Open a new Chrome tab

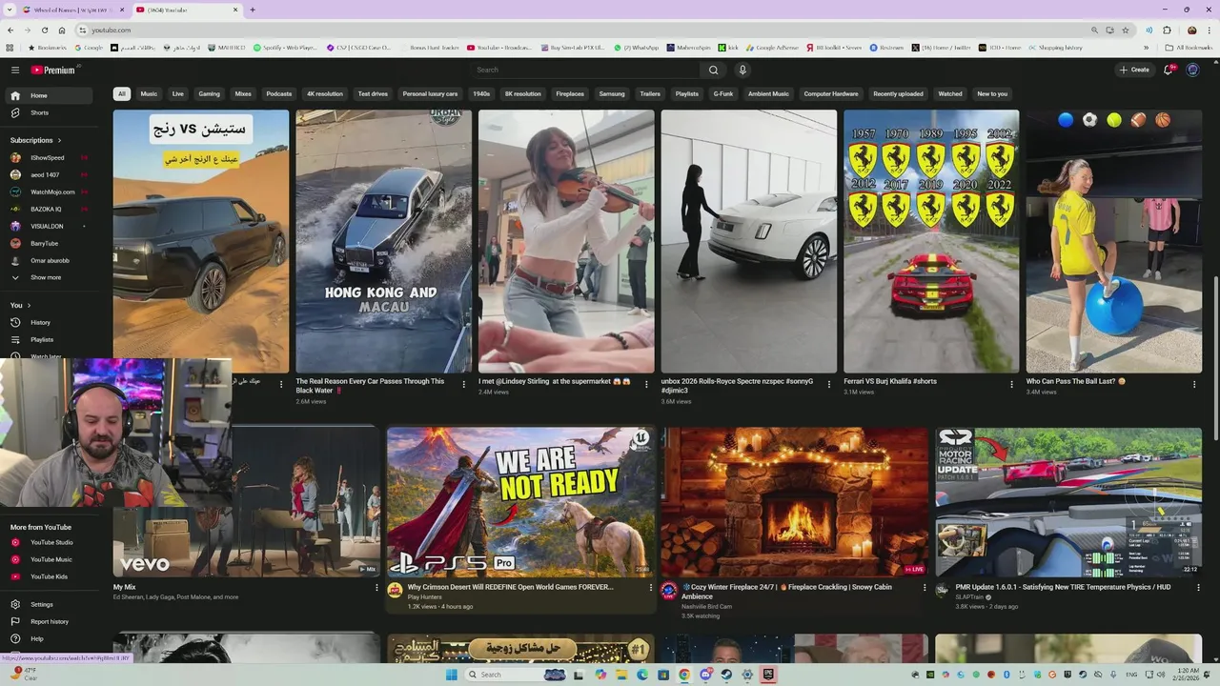(252, 10)
